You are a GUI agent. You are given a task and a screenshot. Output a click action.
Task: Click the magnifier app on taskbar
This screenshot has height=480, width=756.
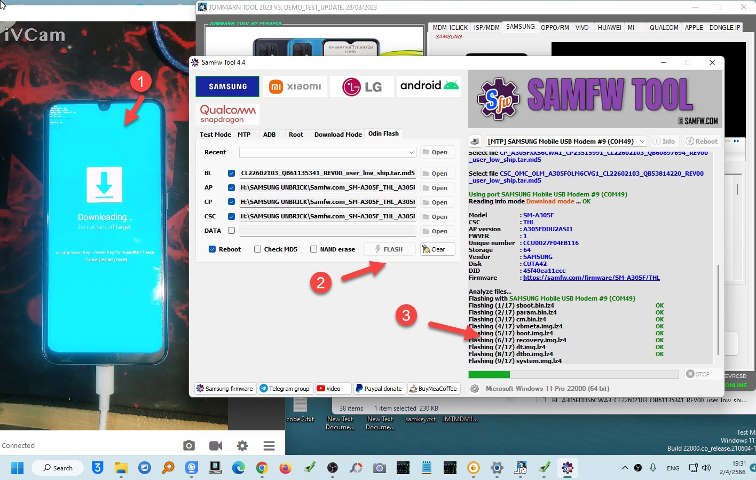pyautogui.click(x=168, y=468)
